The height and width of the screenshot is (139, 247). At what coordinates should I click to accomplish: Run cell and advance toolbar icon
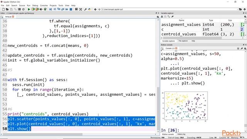37,9
